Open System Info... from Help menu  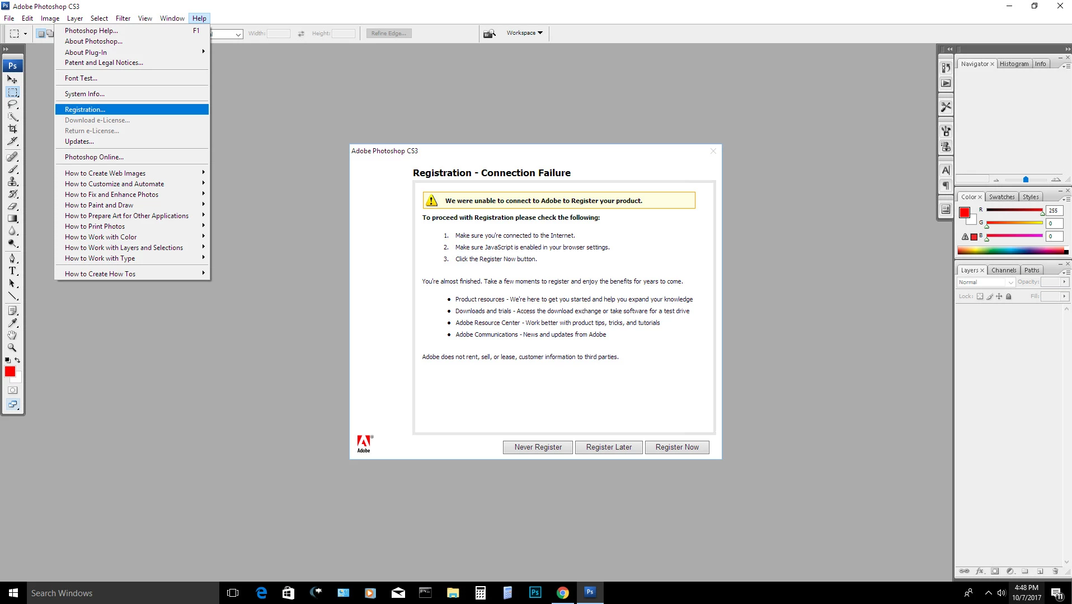132,94
